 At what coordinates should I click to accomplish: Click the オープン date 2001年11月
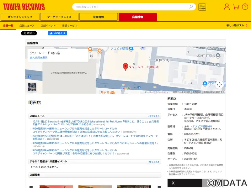(191, 159)
